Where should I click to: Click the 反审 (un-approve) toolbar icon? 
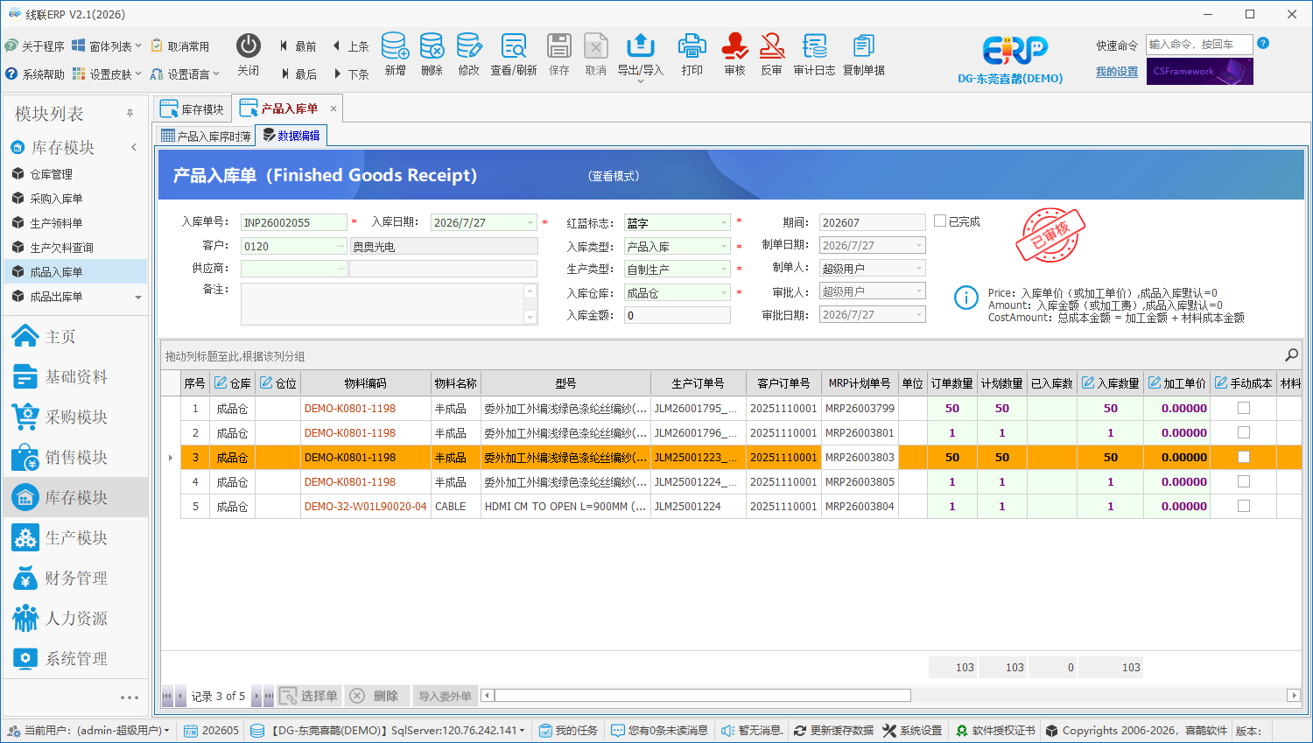771,46
